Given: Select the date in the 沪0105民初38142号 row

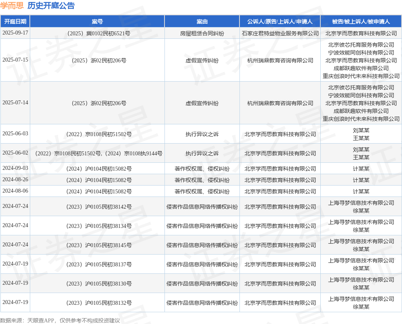Looking at the screenshot, I should pos(15,206).
